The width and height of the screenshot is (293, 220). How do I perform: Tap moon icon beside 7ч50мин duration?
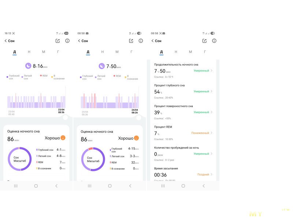(101, 66)
